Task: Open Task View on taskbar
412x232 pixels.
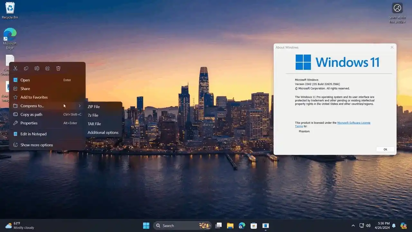Action: [x=219, y=226]
